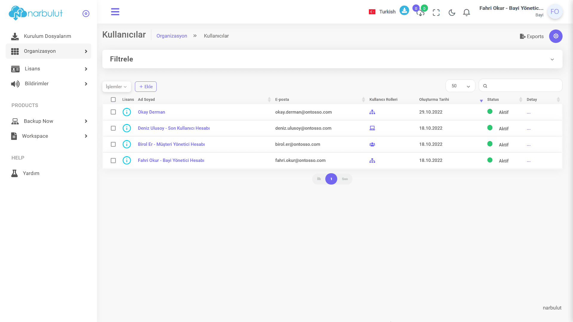Select the Birol Er row checkbox
The width and height of the screenshot is (573, 322).
113,144
